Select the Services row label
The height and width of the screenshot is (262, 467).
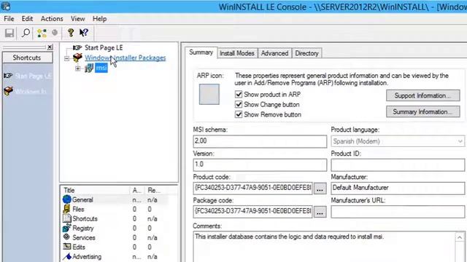(84, 238)
